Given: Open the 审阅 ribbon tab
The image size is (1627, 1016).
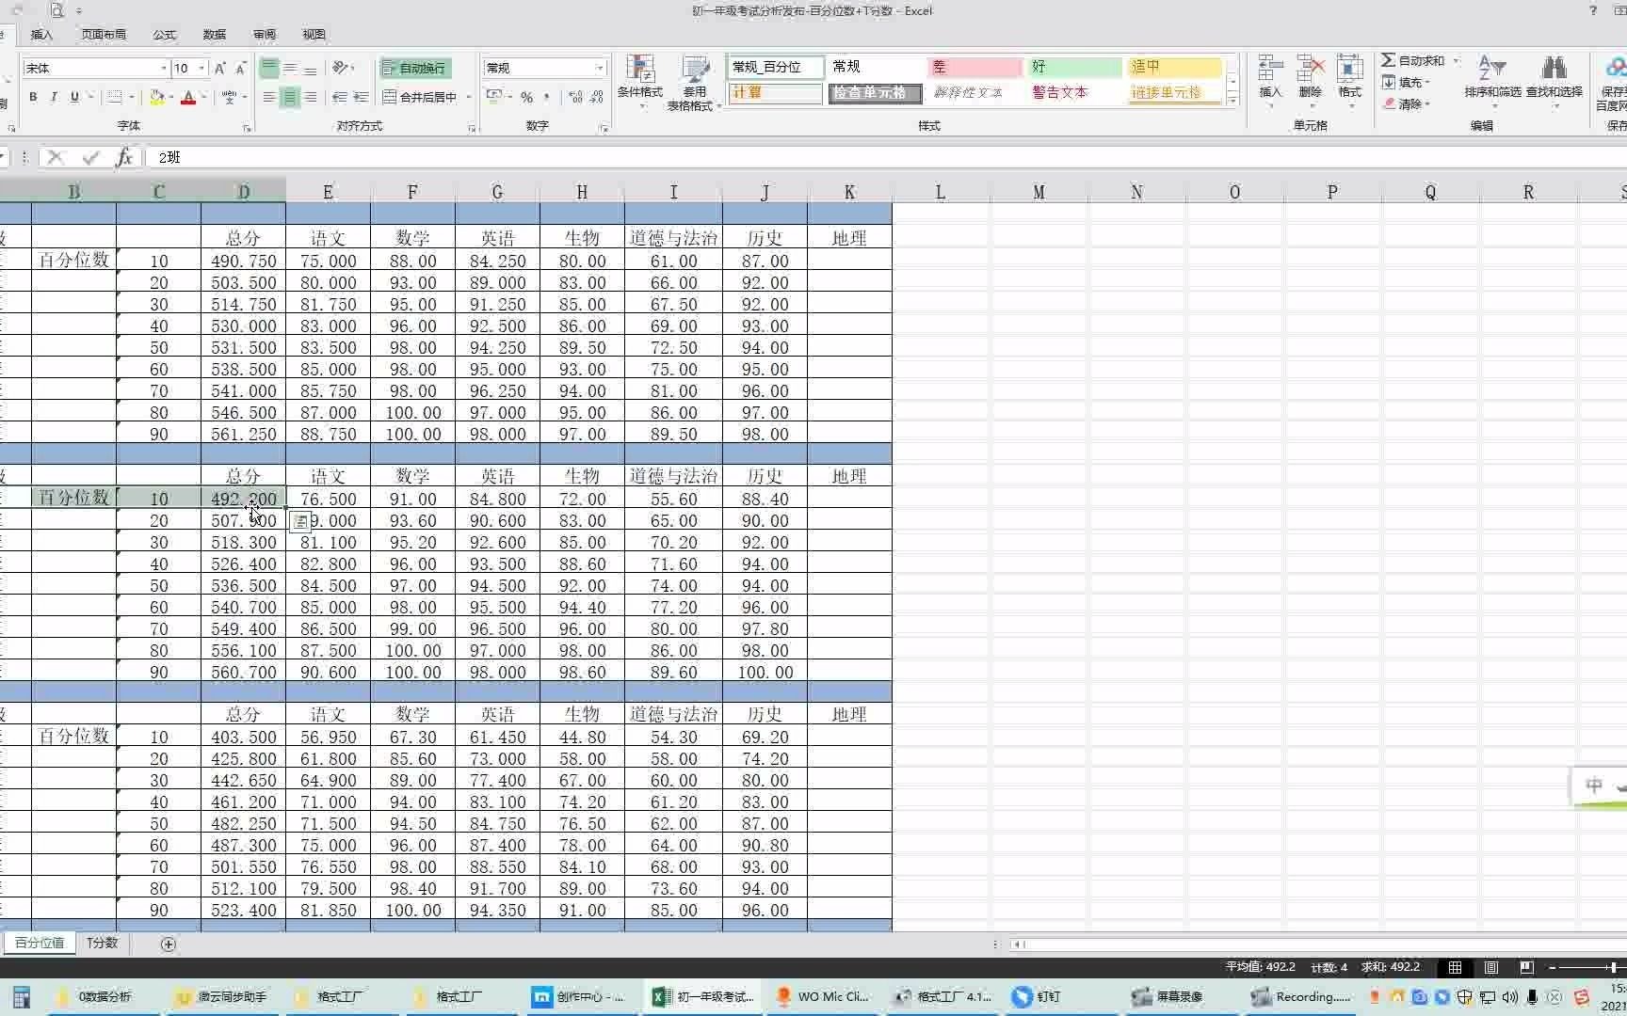Looking at the screenshot, I should 265,34.
